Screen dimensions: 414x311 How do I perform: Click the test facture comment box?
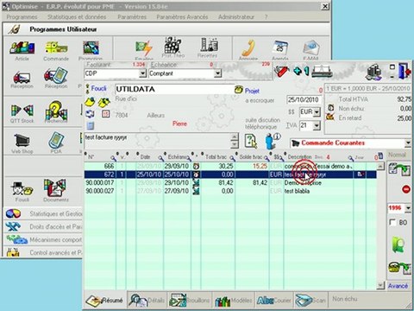tap(158, 140)
